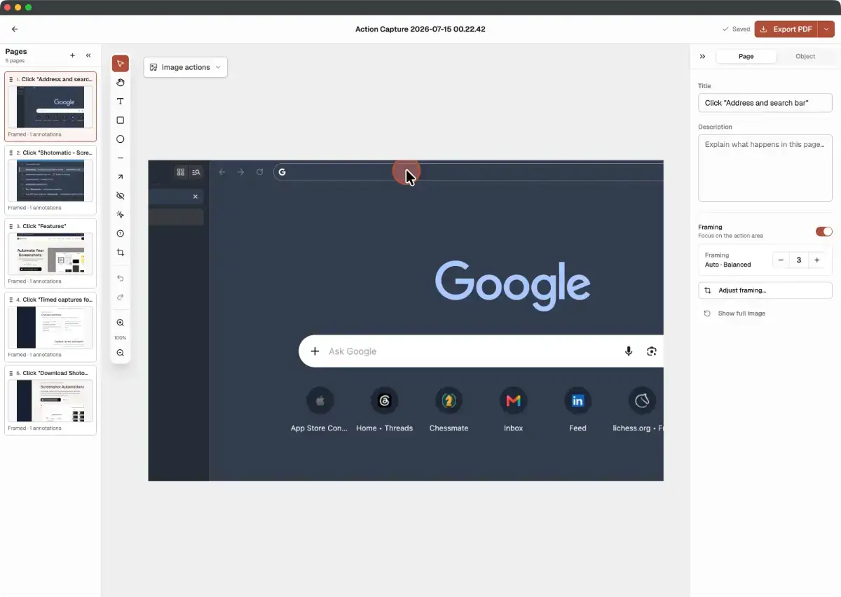Click the framing value 3 field
Screen dimensions: 841x597
pos(799,260)
